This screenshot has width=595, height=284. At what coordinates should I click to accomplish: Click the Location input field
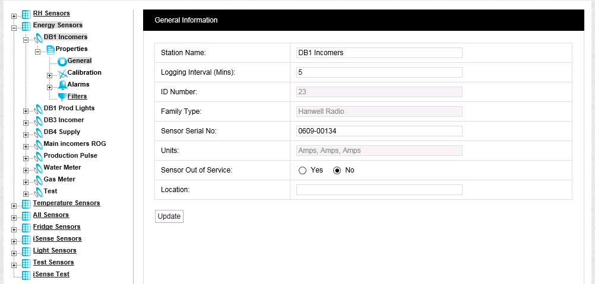tap(379, 190)
